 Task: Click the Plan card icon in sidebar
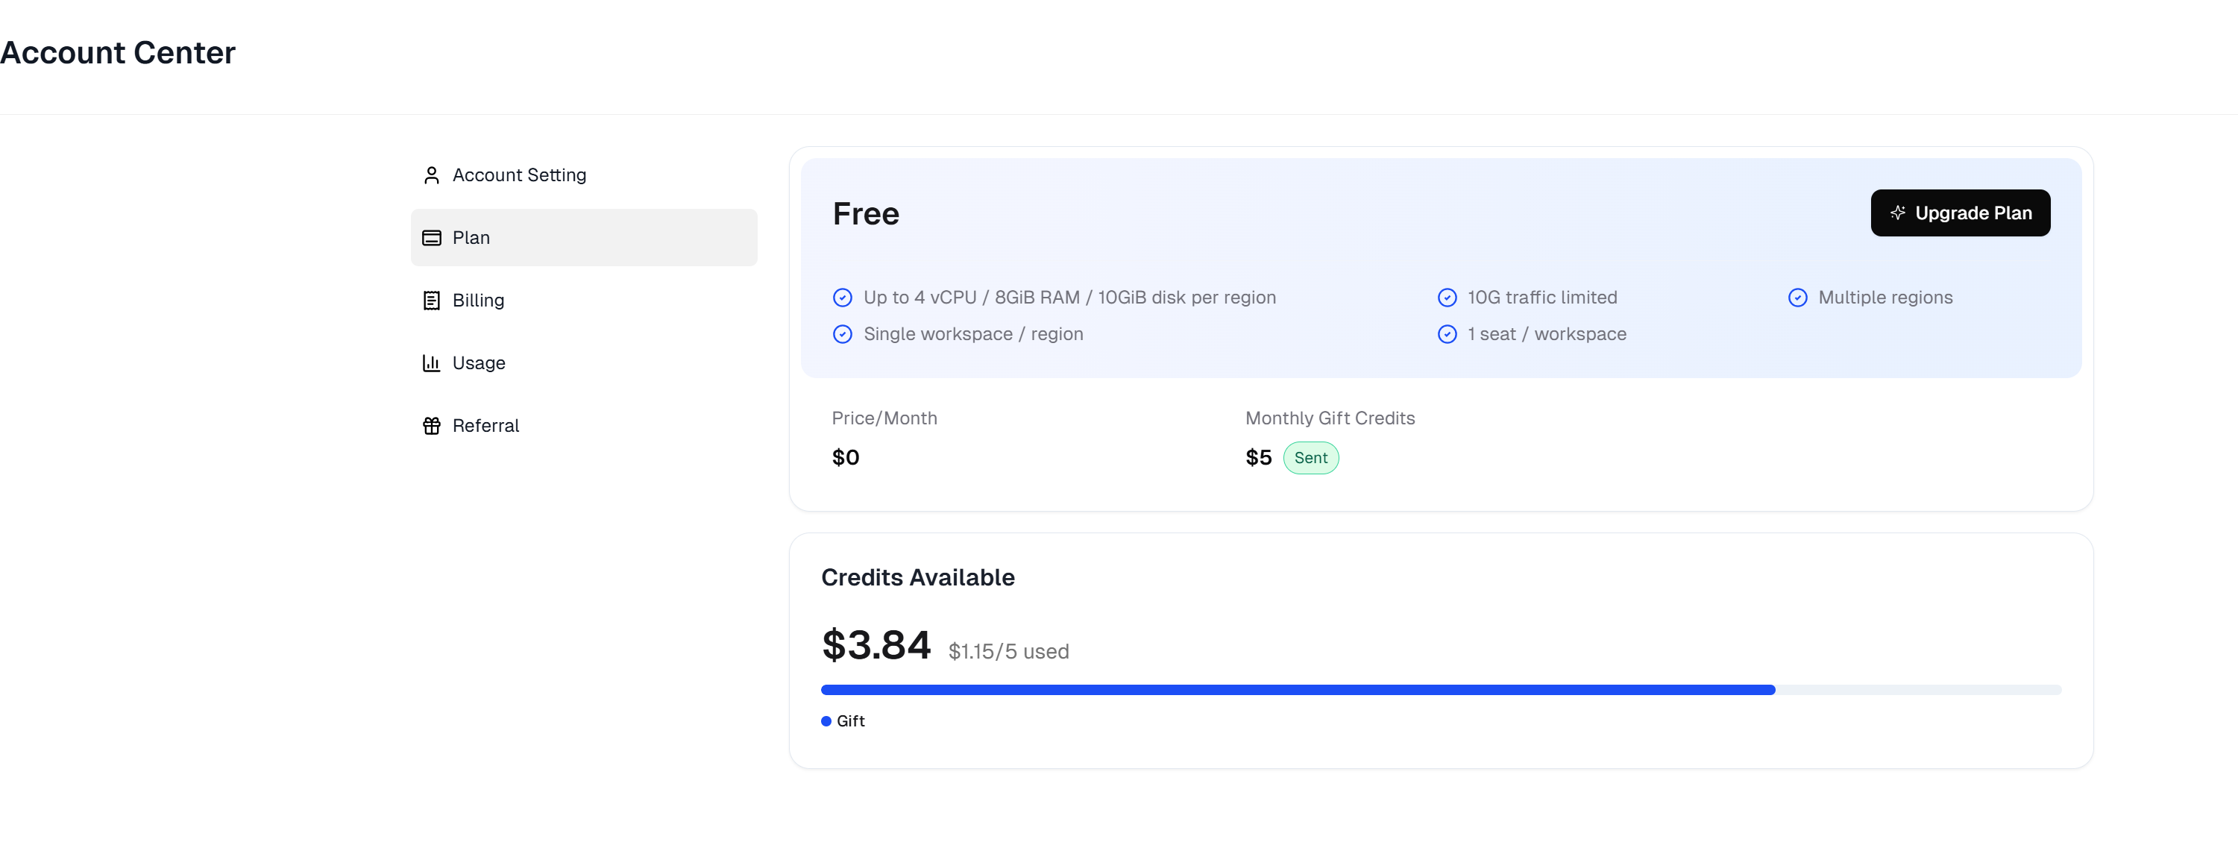click(431, 238)
